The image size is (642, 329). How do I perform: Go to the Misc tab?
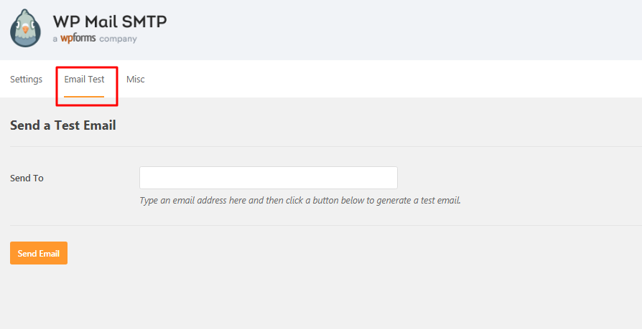(x=136, y=79)
